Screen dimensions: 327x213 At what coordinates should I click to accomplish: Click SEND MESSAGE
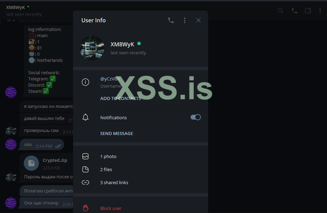(x=116, y=134)
